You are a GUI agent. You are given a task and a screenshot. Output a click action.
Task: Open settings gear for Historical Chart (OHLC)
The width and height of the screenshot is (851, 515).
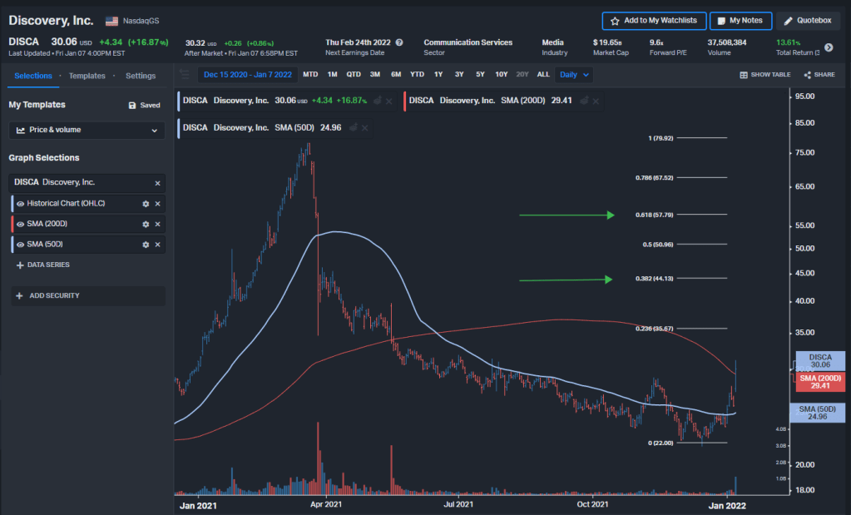point(146,204)
